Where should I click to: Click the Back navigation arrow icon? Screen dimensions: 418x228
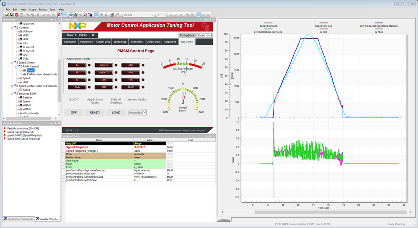click(x=44, y=15)
